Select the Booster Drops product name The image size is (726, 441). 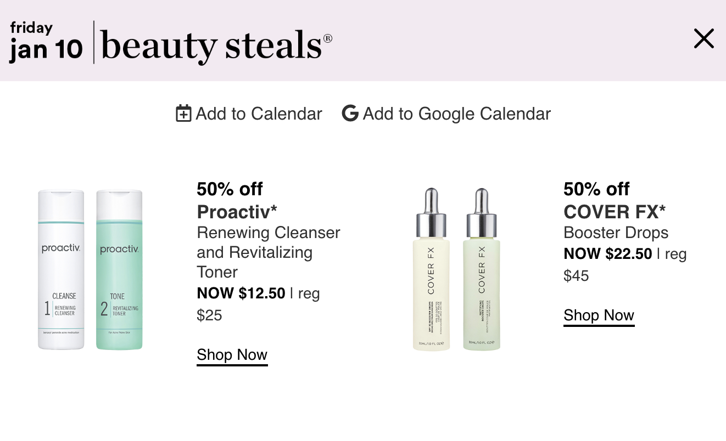click(616, 233)
